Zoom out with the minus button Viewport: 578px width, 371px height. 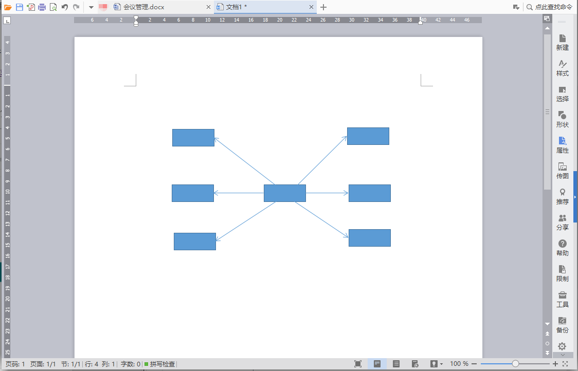(x=474, y=364)
